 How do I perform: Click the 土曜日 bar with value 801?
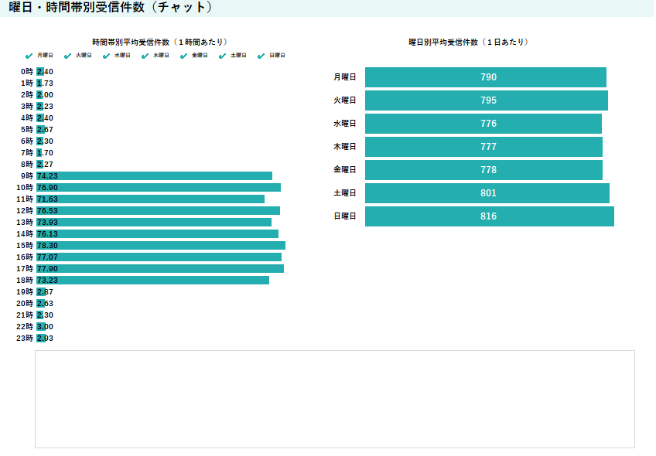tap(487, 193)
